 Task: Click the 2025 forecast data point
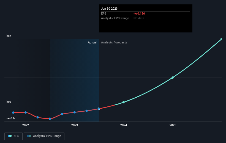click(173, 78)
